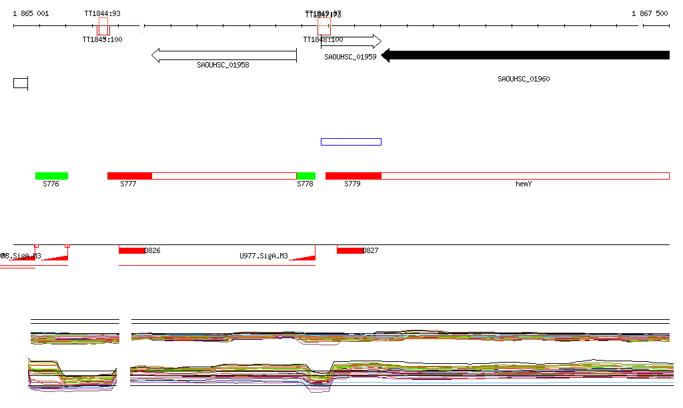Click the SAOUHSC_01958 gene label

click(x=223, y=65)
